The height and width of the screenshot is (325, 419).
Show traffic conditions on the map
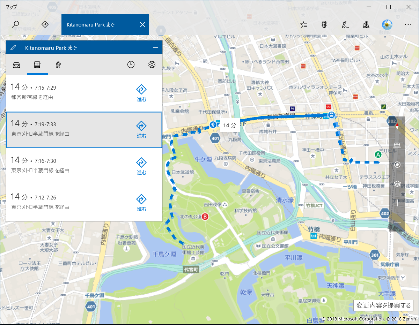coord(324,24)
